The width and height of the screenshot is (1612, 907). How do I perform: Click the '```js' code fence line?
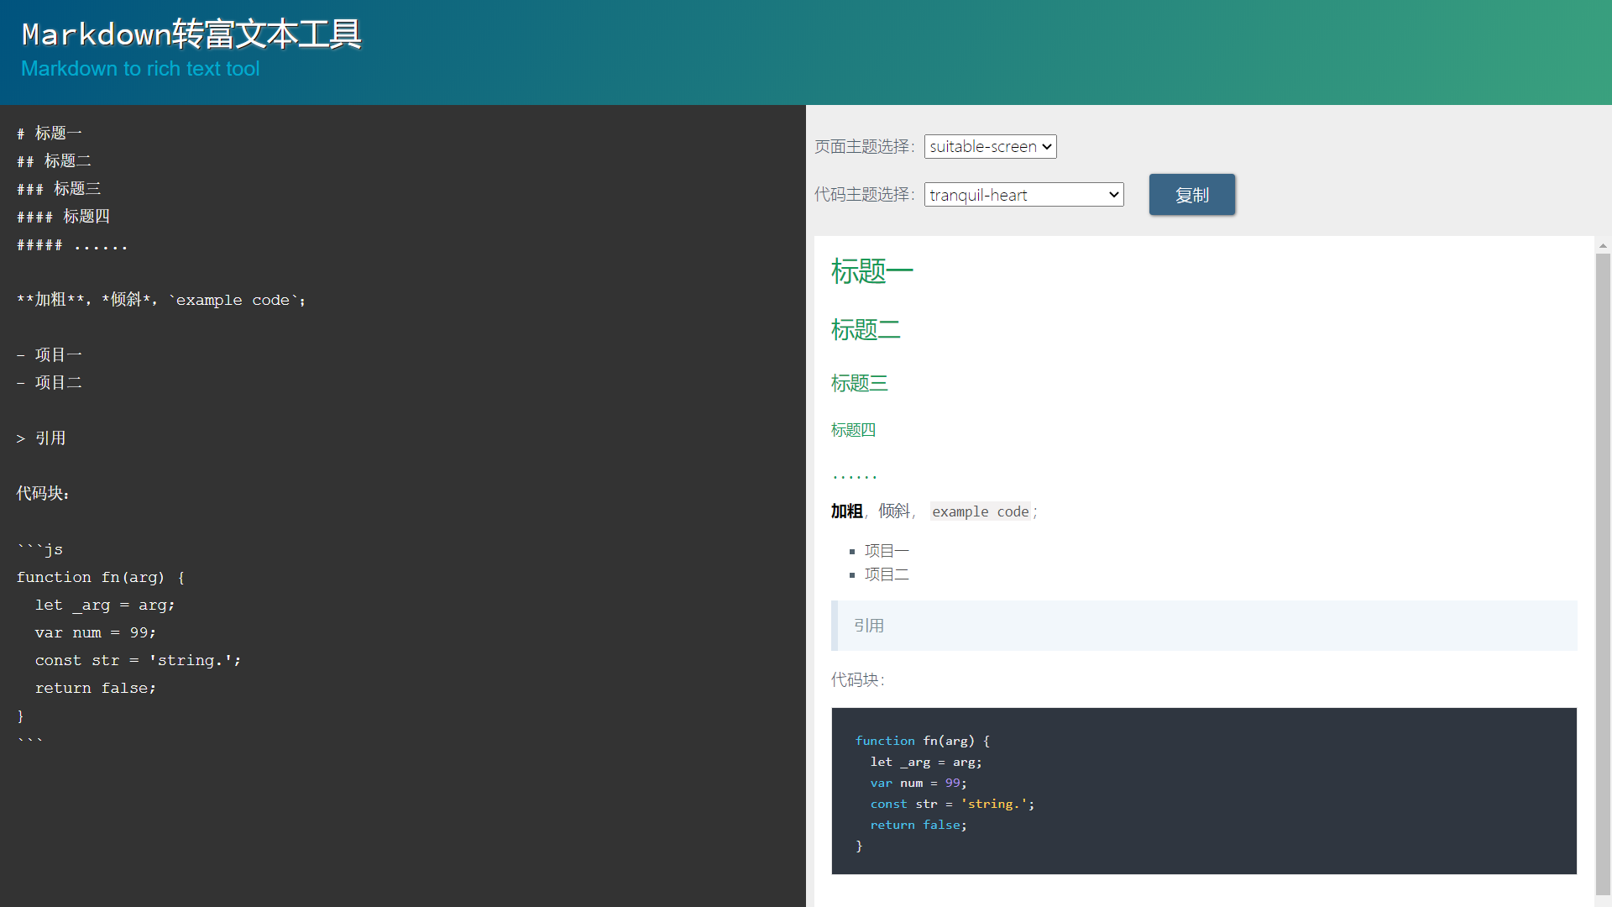(x=40, y=549)
